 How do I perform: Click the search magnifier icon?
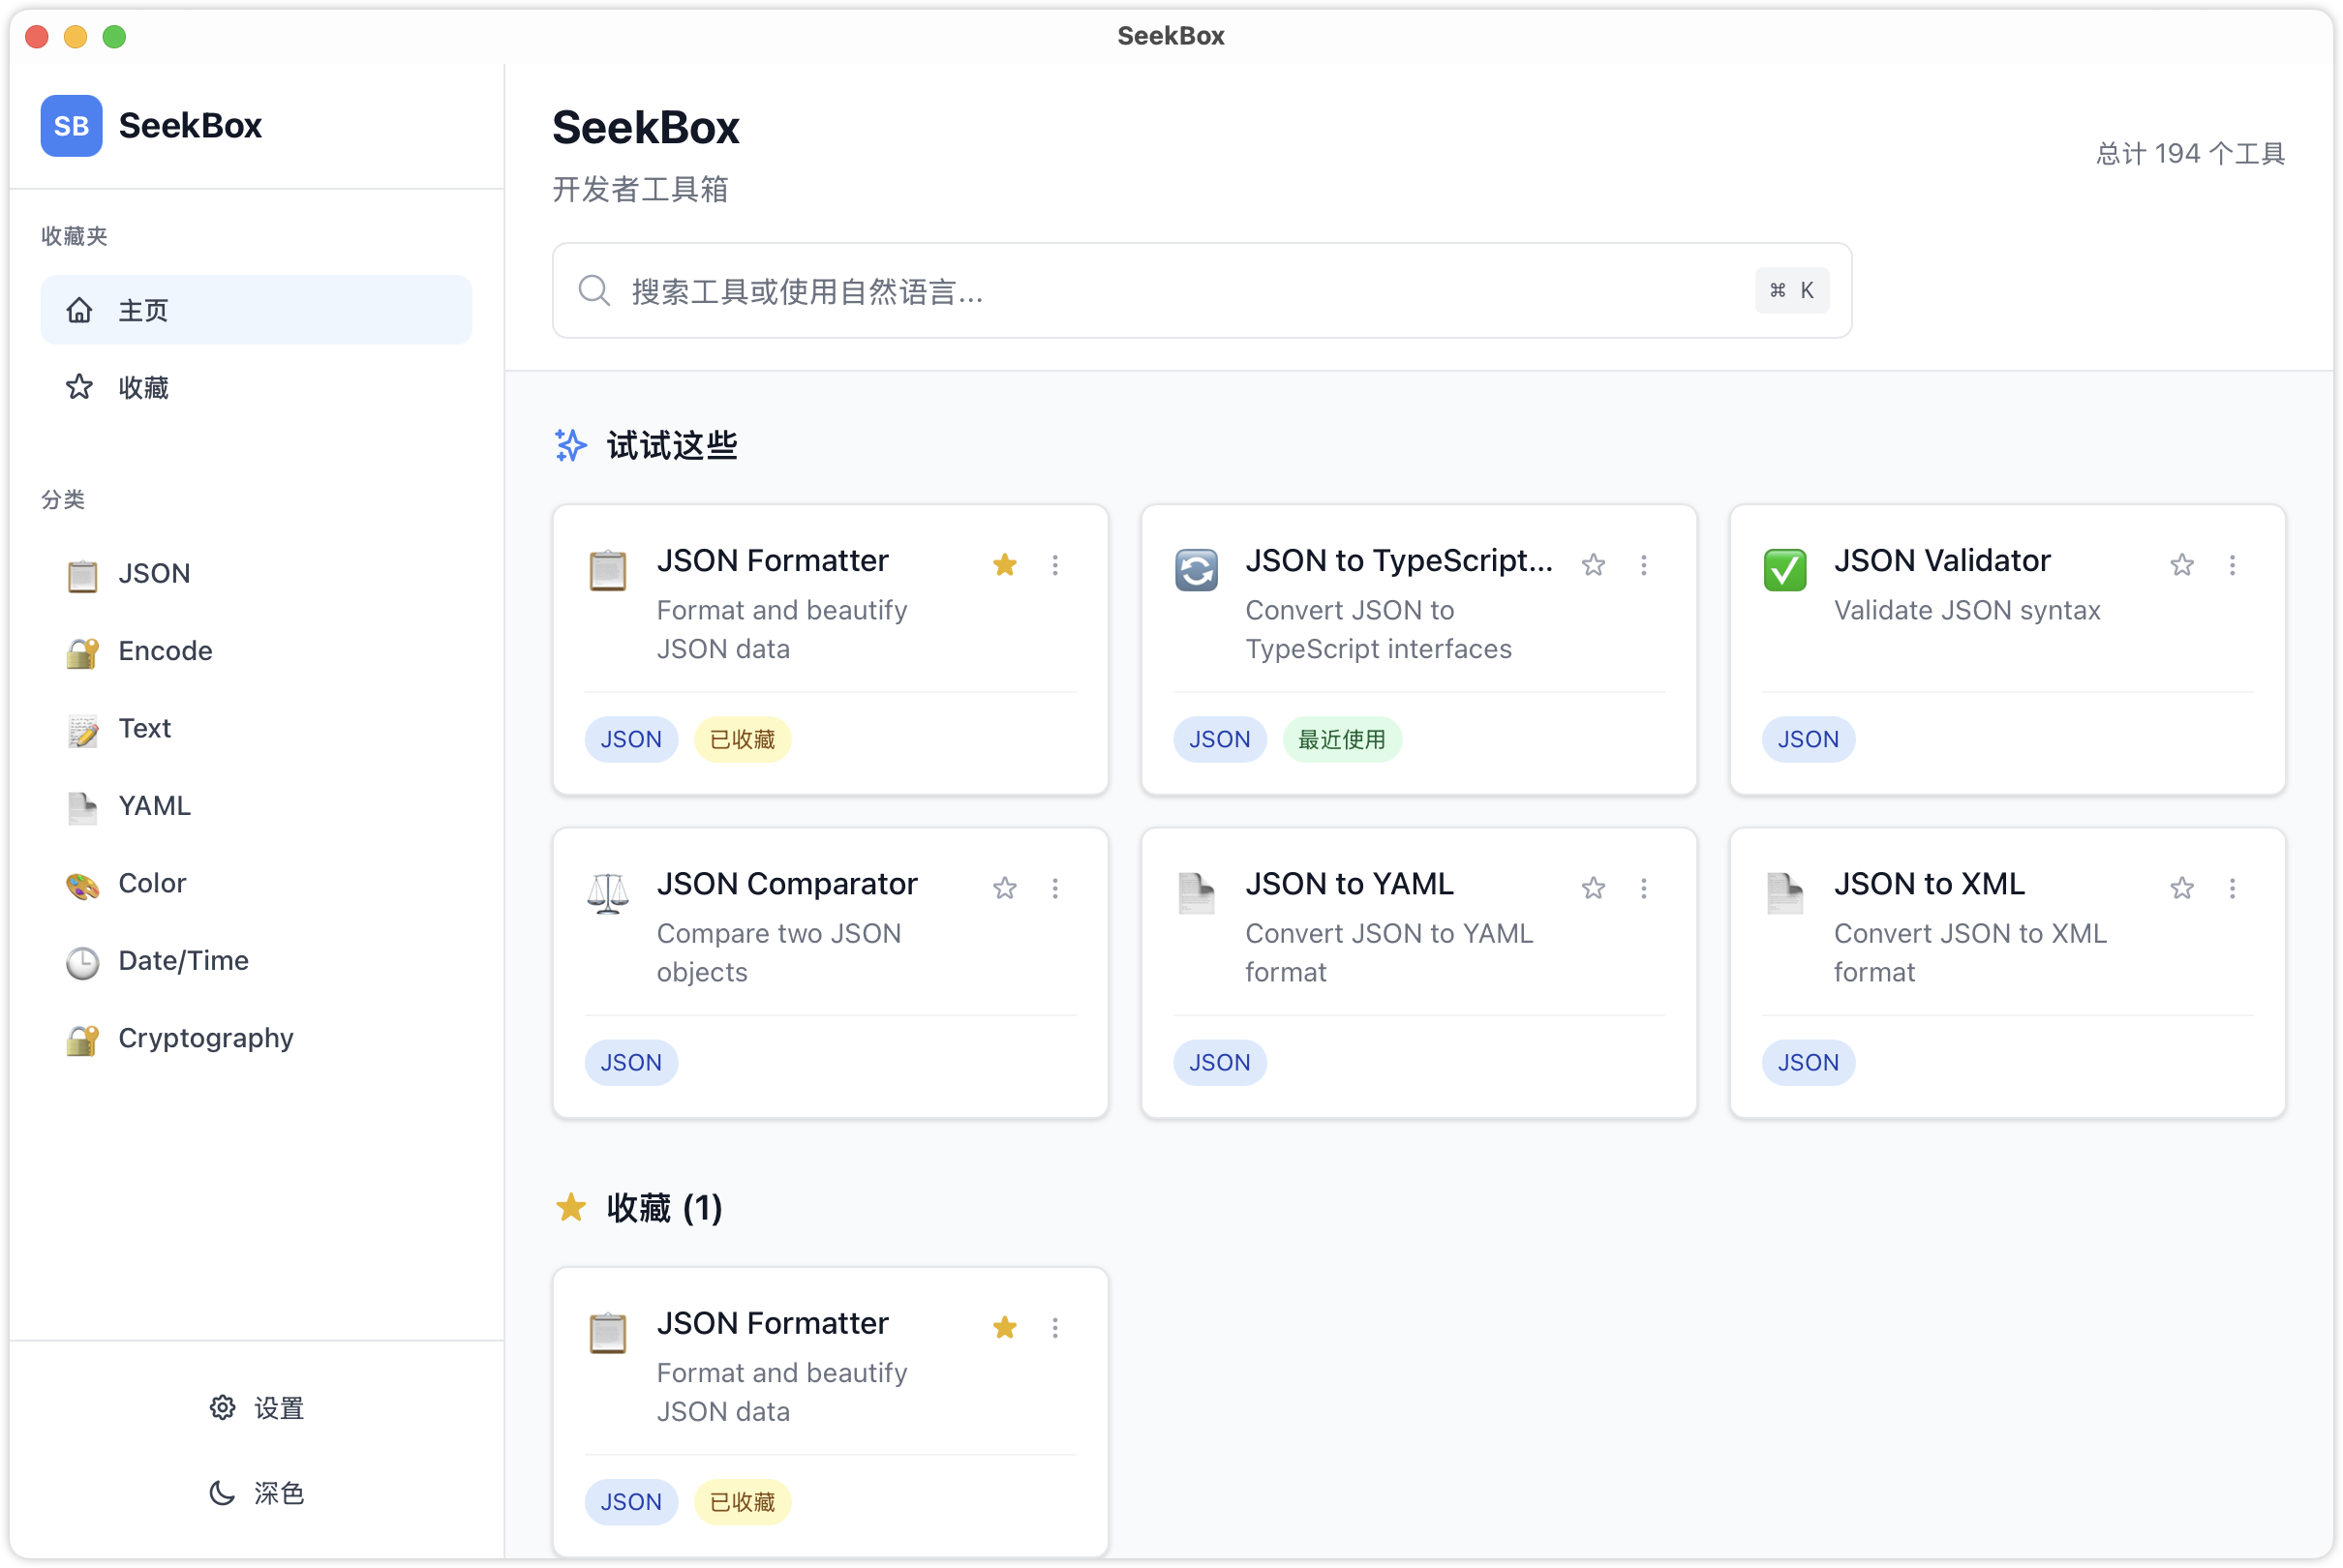pos(594,290)
